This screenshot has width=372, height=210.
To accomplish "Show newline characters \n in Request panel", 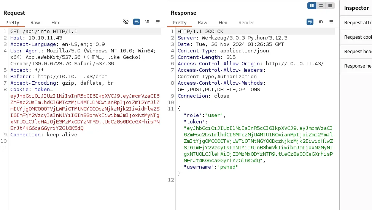I will point(147,22).
